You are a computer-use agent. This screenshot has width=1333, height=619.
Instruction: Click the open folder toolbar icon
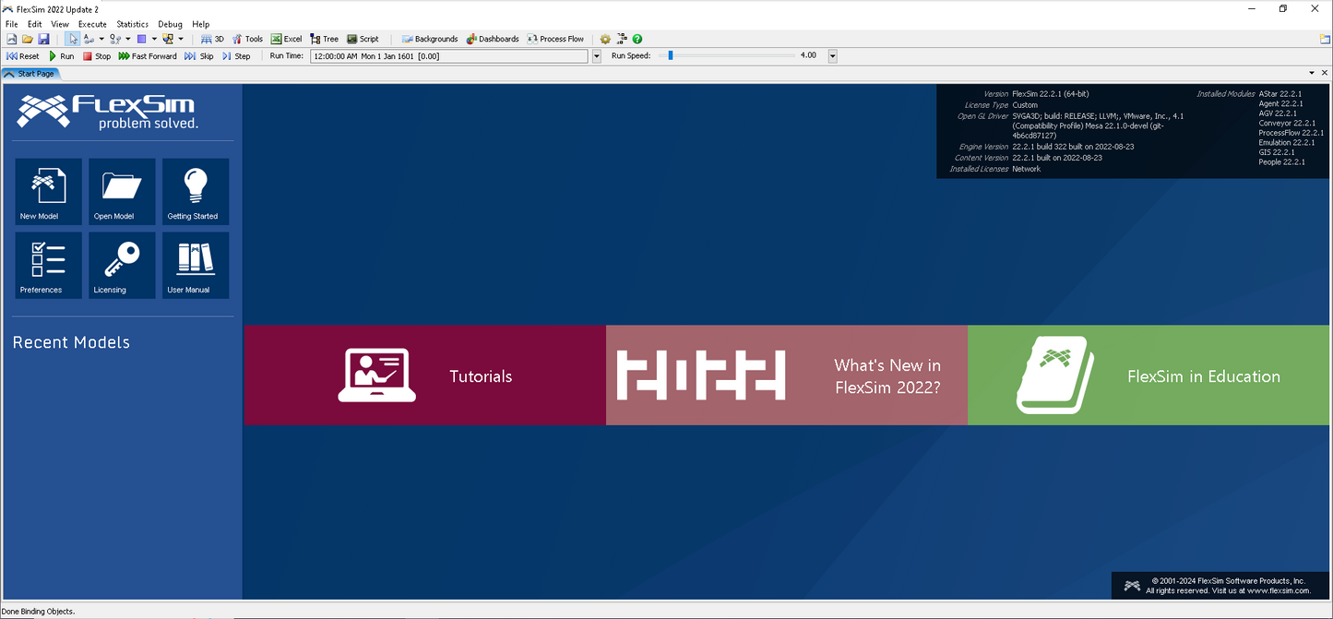28,39
